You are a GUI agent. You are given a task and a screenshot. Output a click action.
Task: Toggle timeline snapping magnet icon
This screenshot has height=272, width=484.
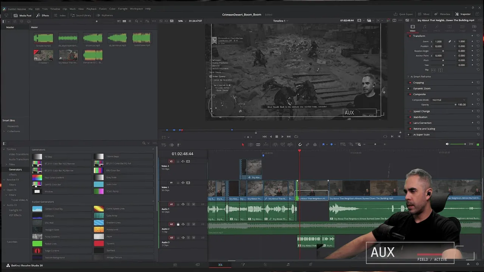pos(300,144)
